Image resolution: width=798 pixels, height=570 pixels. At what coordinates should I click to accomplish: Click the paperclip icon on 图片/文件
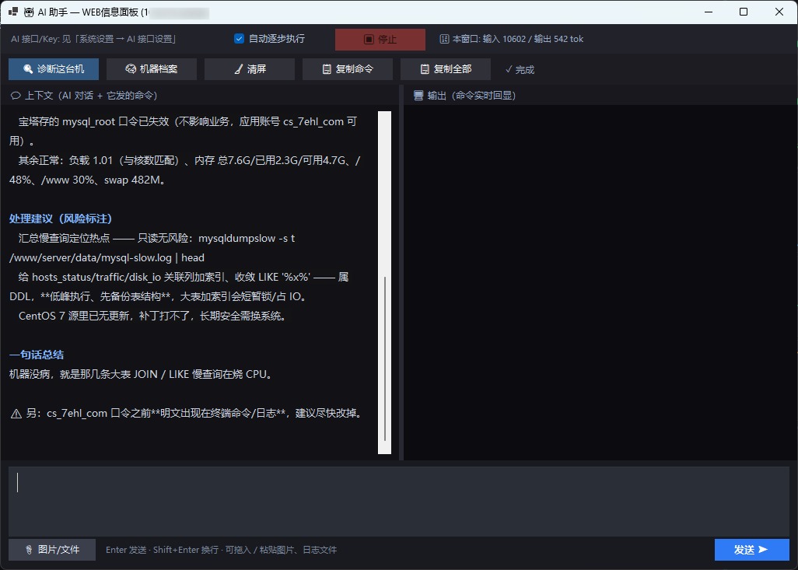click(29, 550)
